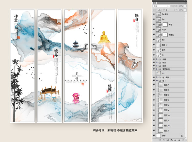Open the fill percentage arrow
This screenshot has height=142, width=192.
[x=185, y=10]
